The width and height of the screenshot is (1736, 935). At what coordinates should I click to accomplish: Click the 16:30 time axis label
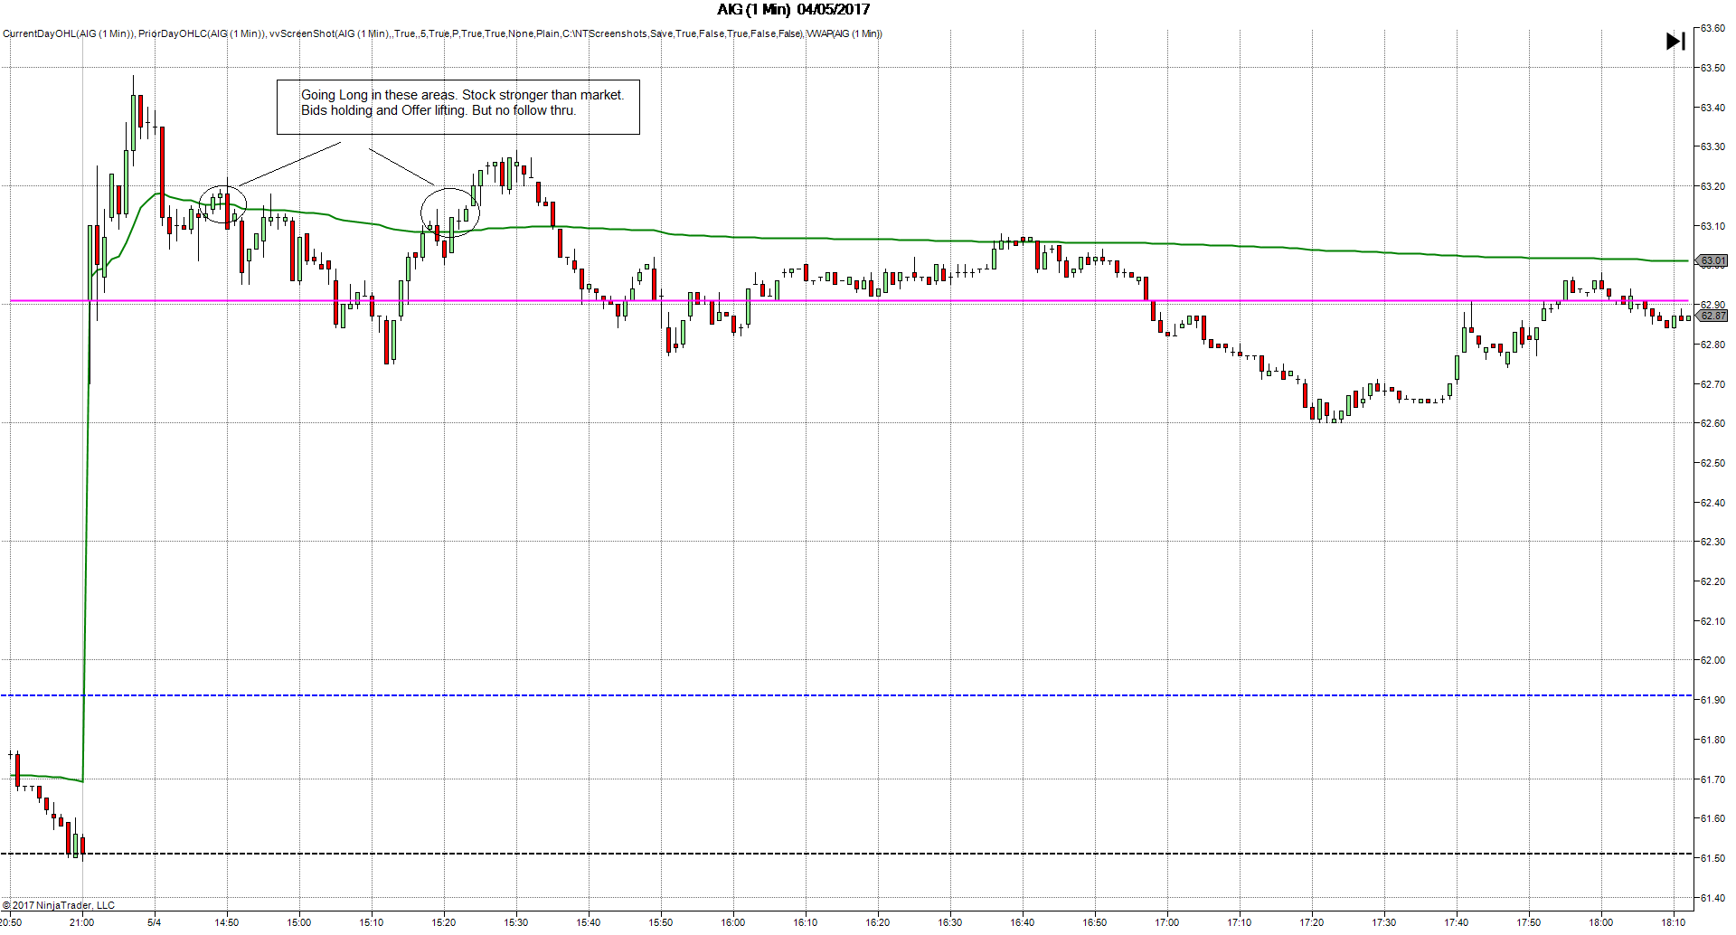tap(950, 922)
